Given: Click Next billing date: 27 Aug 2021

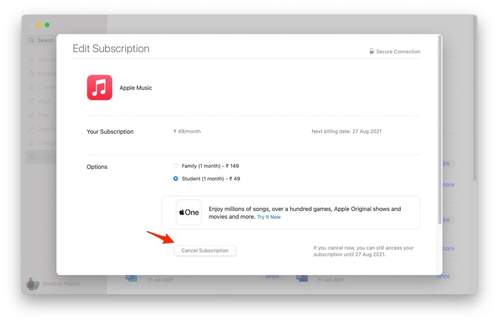Looking at the screenshot, I should point(346,132).
